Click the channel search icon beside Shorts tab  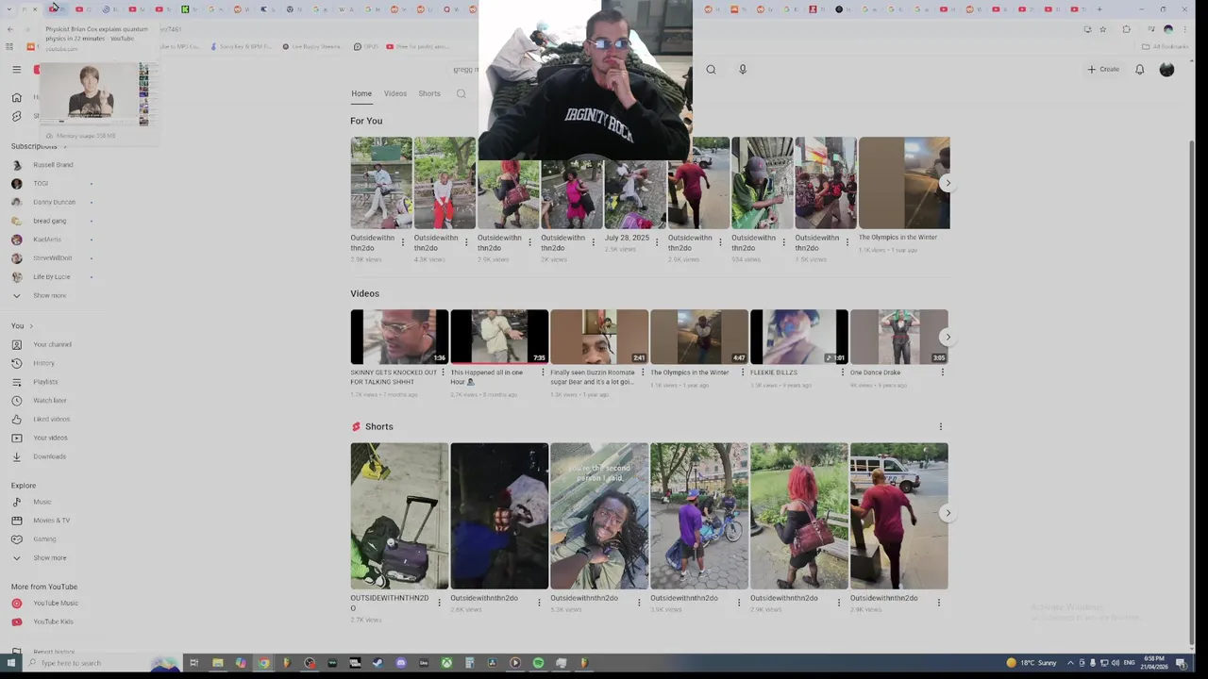(461, 93)
